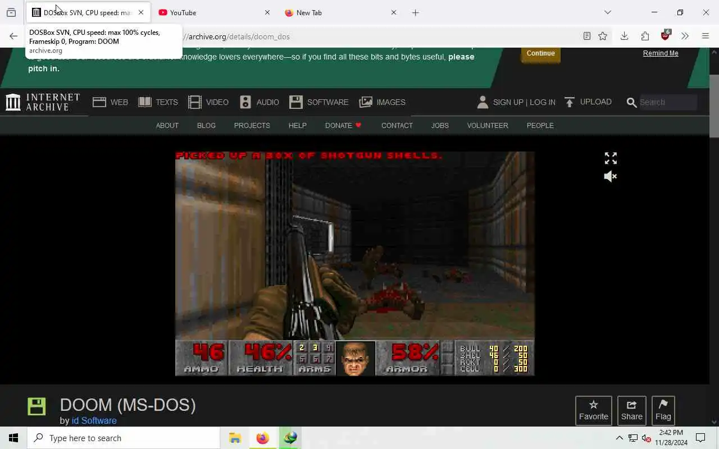Open File Explorer from the taskbar
The width and height of the screenshot is (719, 449).
point(235,438)
